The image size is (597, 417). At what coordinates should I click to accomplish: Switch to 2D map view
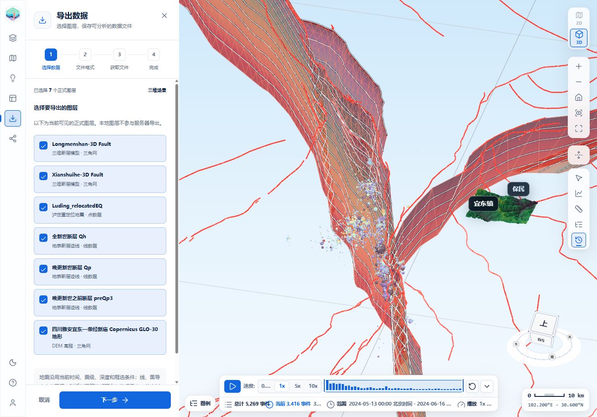(579, 18)
